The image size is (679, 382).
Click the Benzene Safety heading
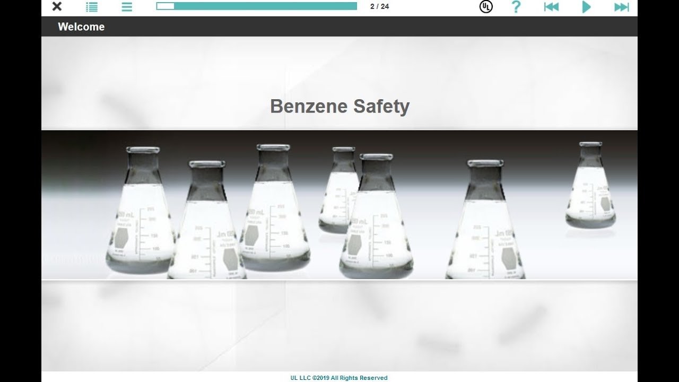click(339, 106)
